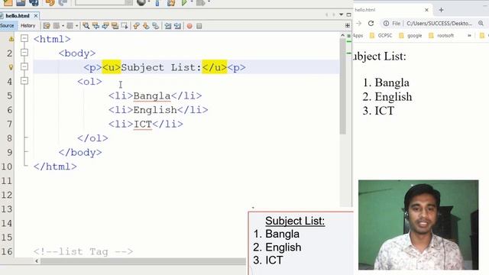Show more bookmarks chevron in Chrome
489x275 pixels.
(469, 36)
